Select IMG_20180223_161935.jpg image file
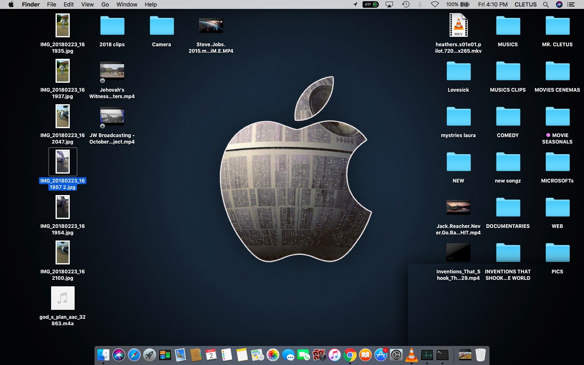The height and width of the screenshot is (365, 584). coord(63,25)
